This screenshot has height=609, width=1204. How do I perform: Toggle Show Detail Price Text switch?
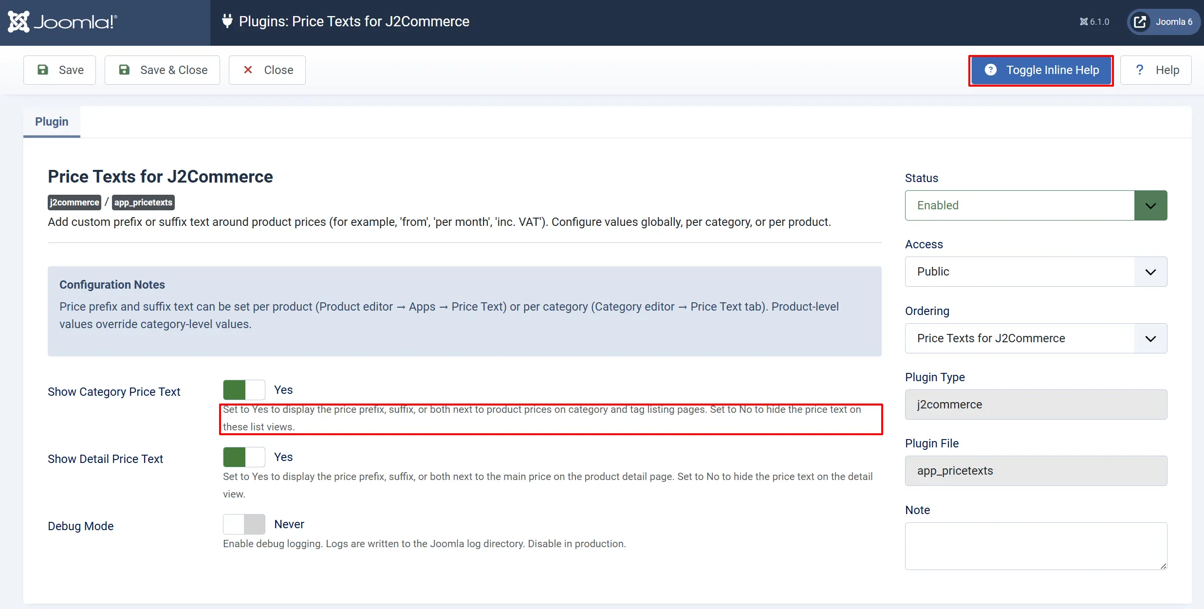[x=244, y=457]
